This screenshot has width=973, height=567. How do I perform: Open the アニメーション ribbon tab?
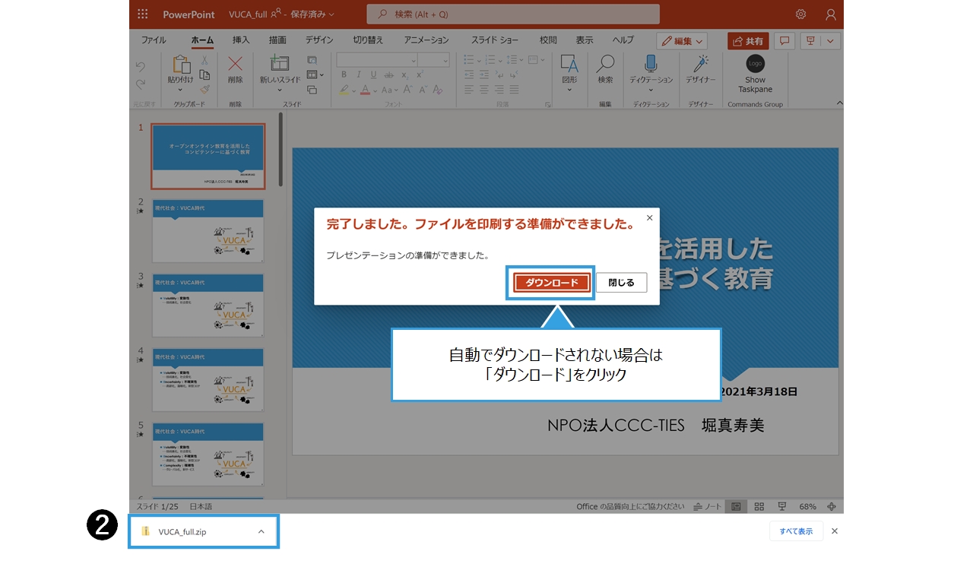coord(426,40)
